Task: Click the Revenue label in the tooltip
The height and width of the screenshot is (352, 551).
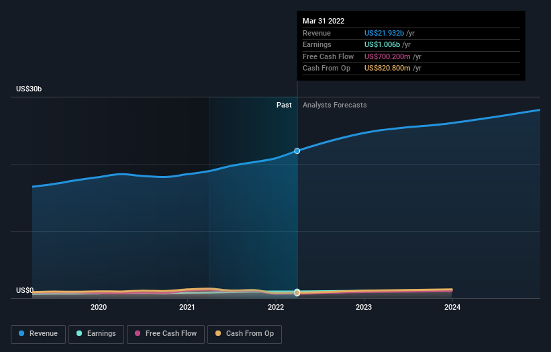Action: pyautogui.click(x=317, y=33)
